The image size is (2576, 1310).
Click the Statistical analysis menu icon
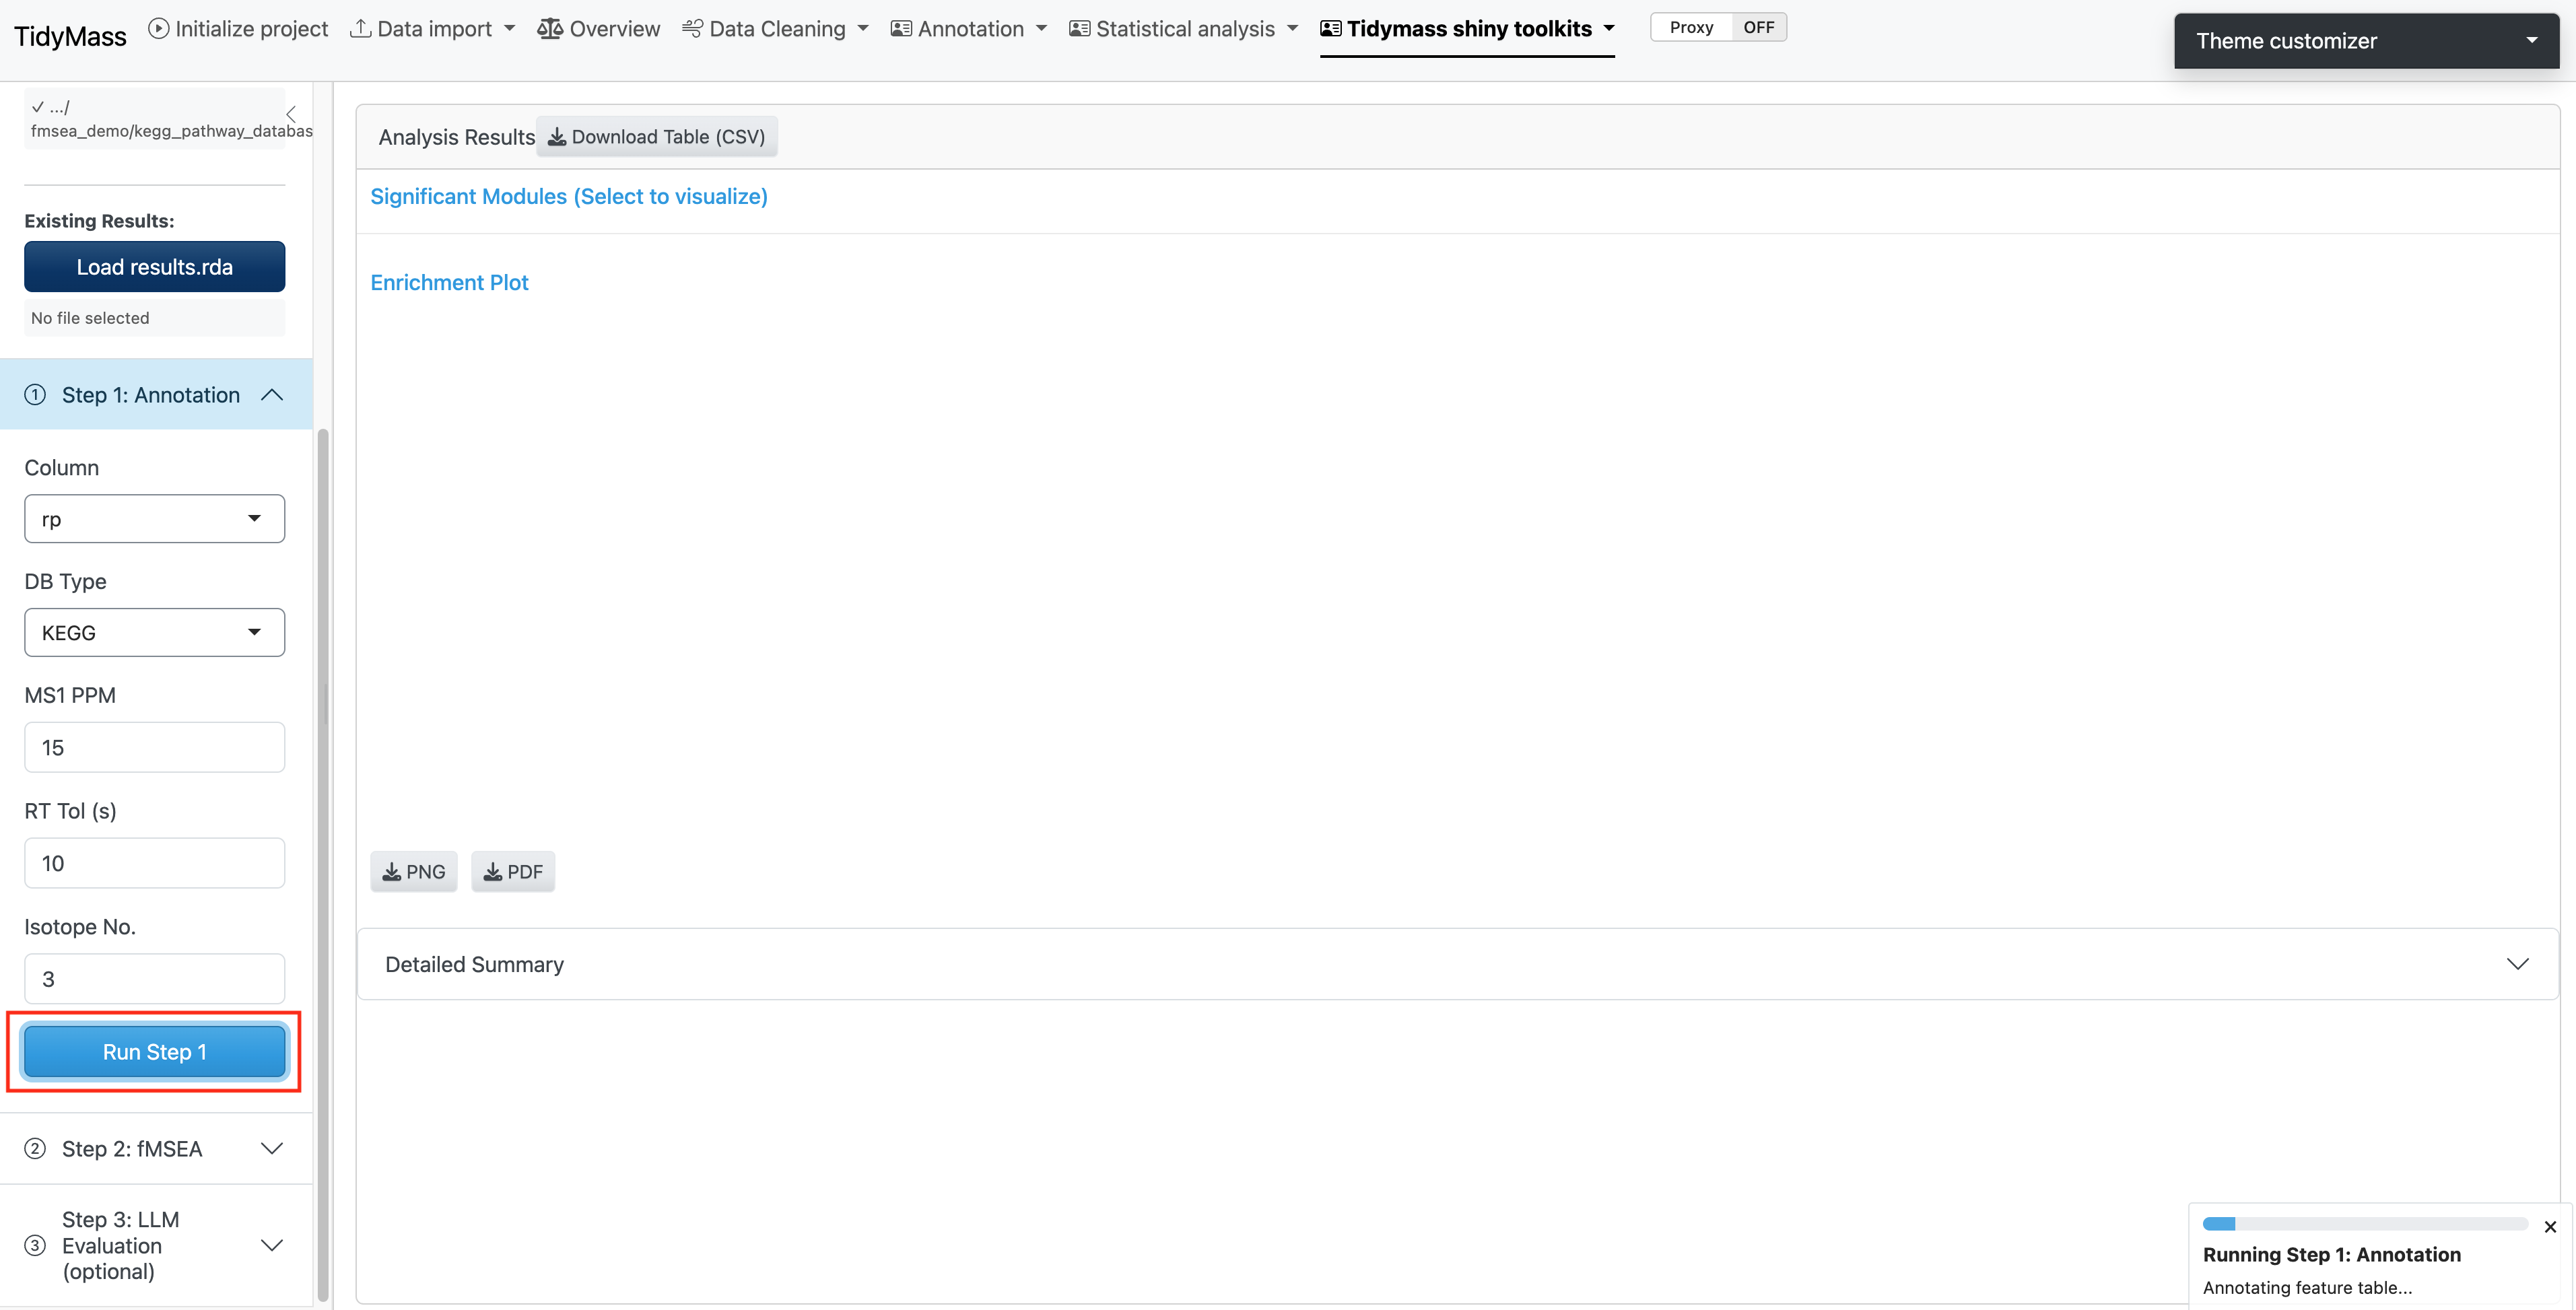coord(1079,28)
